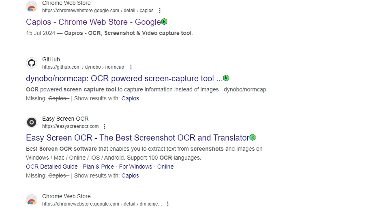The width and height of the screenshot is (375, 210).
Task: Click the Easy Screen OCR favicon
Action: (x=32, y=122)
